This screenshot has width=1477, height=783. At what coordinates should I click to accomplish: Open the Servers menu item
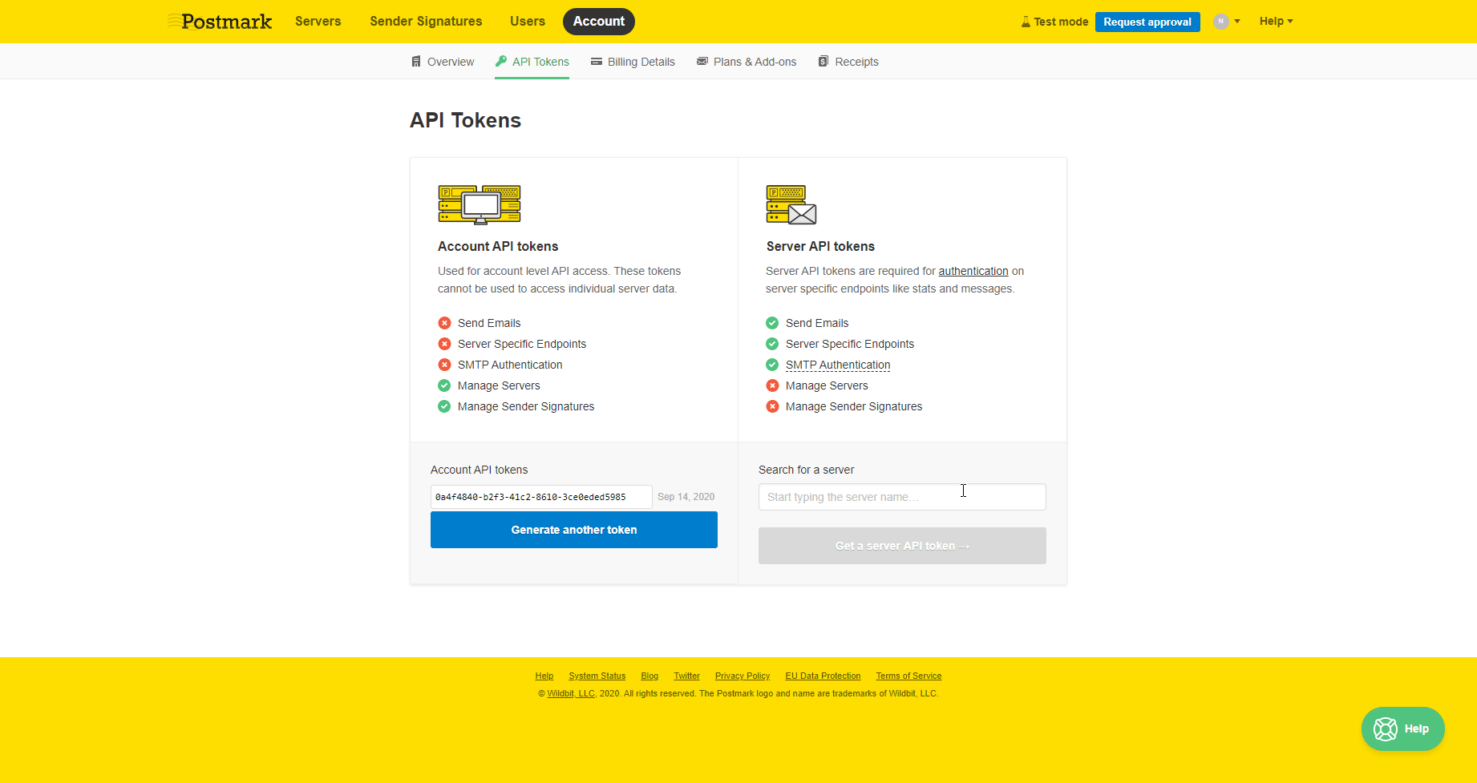[318, 22]
